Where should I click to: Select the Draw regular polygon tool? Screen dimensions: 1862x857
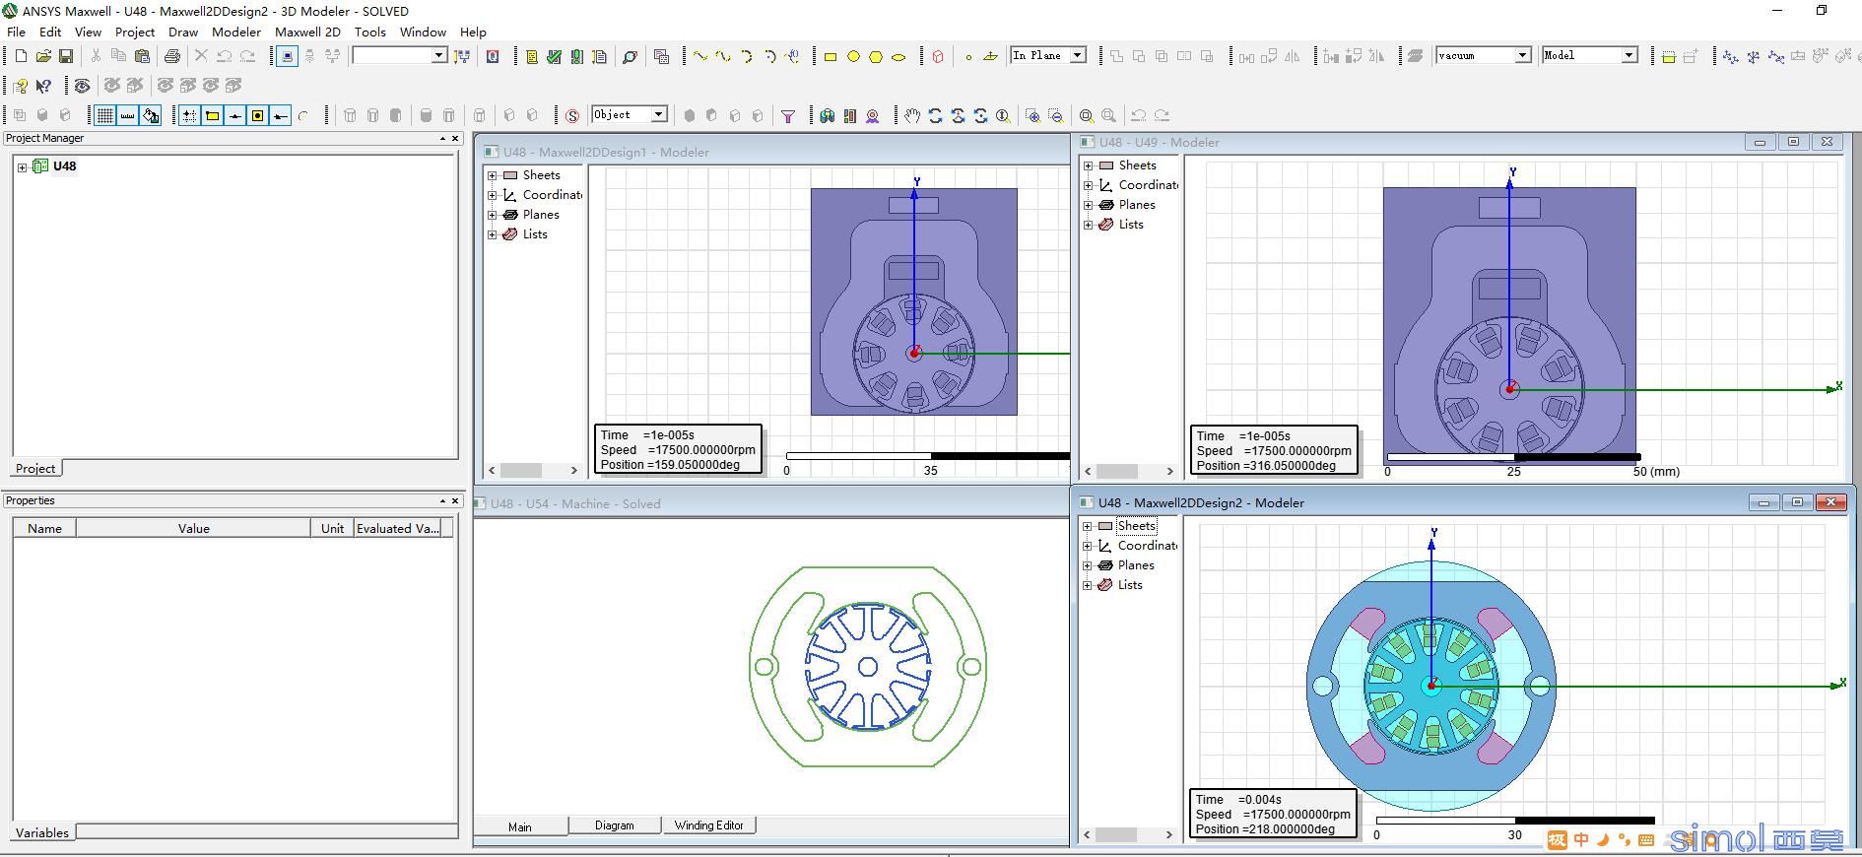tap(876, 56)
